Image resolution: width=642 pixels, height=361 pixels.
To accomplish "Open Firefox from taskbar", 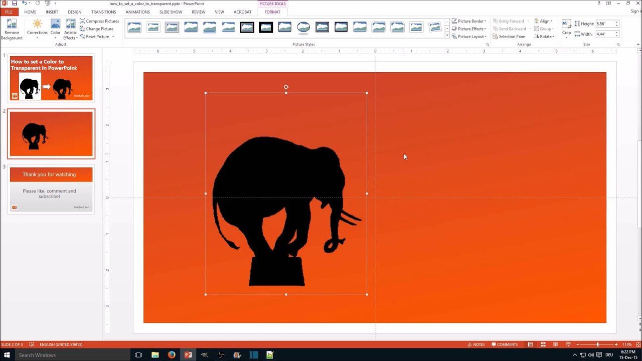I will click(172, 355).
